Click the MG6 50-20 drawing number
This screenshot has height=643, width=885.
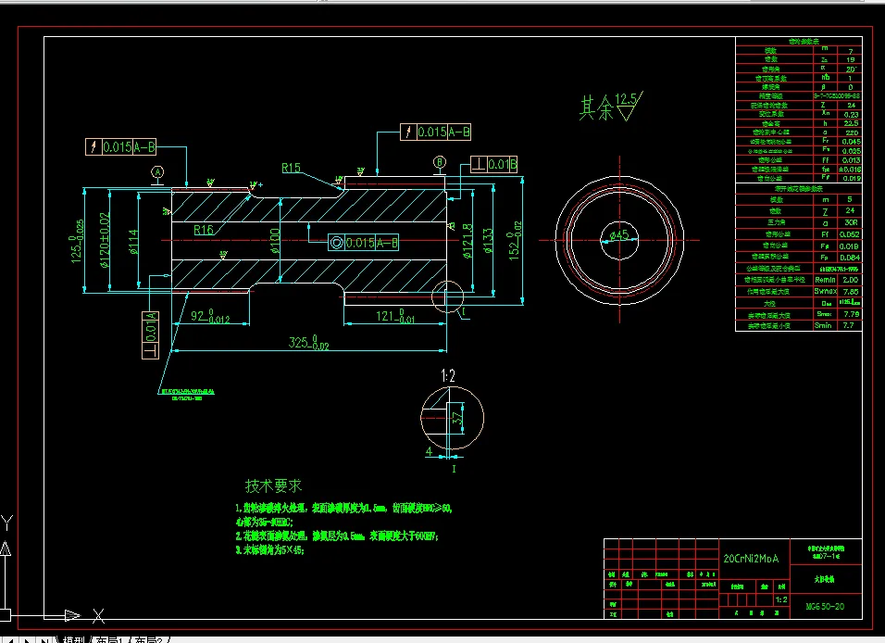point(825,606)
